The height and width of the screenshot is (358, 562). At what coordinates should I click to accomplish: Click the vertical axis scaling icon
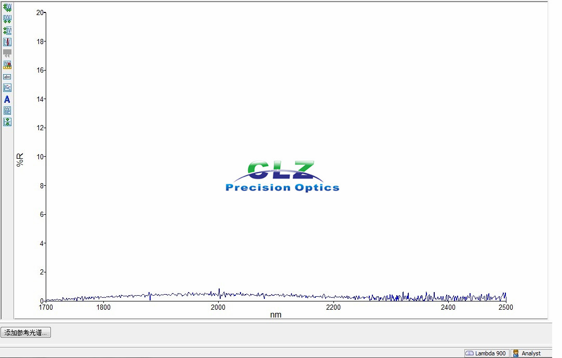pos(7,31)
